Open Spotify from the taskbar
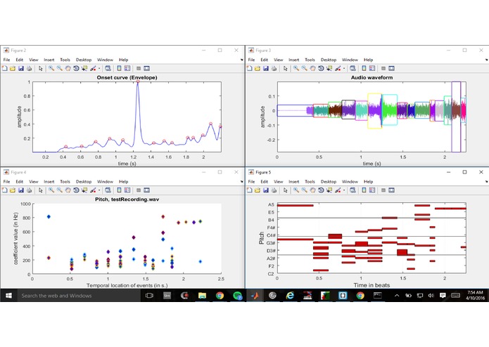The height and width of the screenshot is (347, 489). click(x=238, y=295)
